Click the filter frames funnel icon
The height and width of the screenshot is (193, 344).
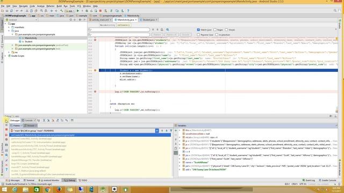pyautogui.click(x=171, y=131)
